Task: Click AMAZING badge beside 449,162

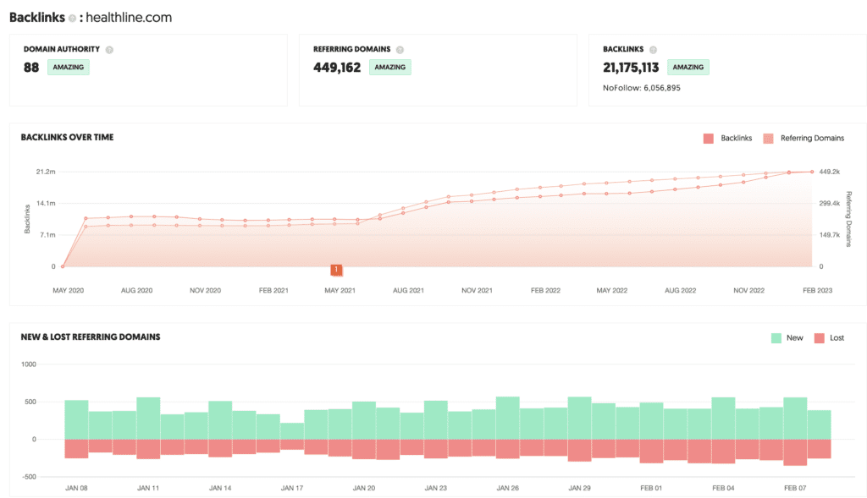Action: point(389,68)
